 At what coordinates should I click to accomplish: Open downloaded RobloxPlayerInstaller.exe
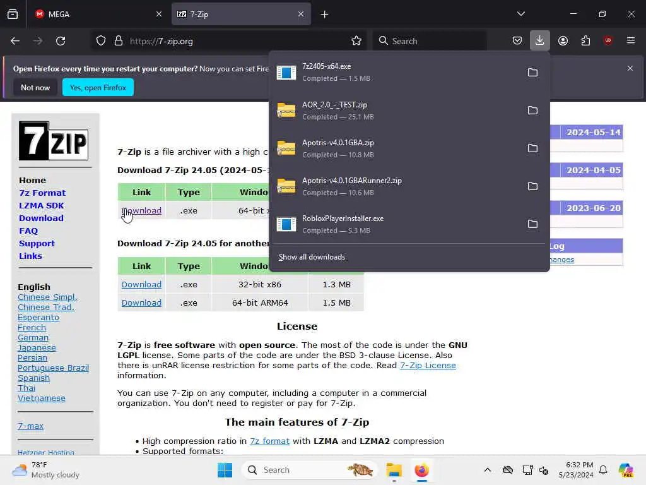(396, 224)
